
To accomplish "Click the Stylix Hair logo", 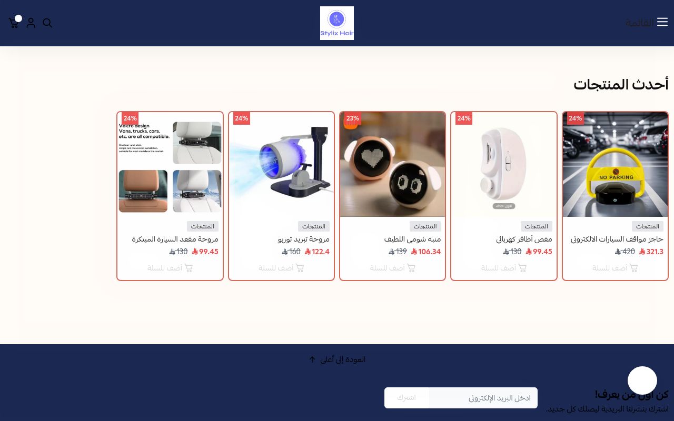I will (x=337, y=23).
